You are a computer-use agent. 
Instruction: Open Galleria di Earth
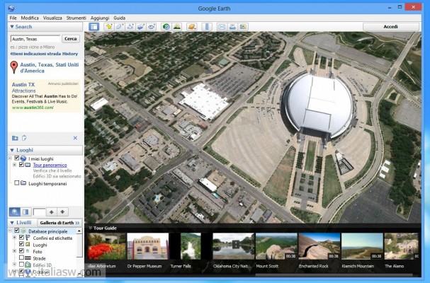[x=60, y=223]
